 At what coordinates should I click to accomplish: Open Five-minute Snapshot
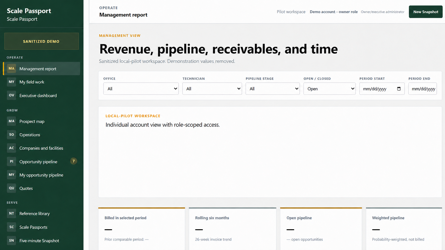coord(42,240)
